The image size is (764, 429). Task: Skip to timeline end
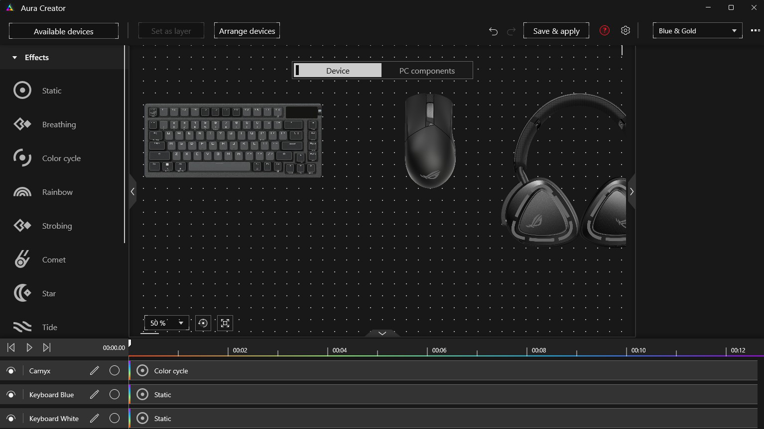[47, 347]
